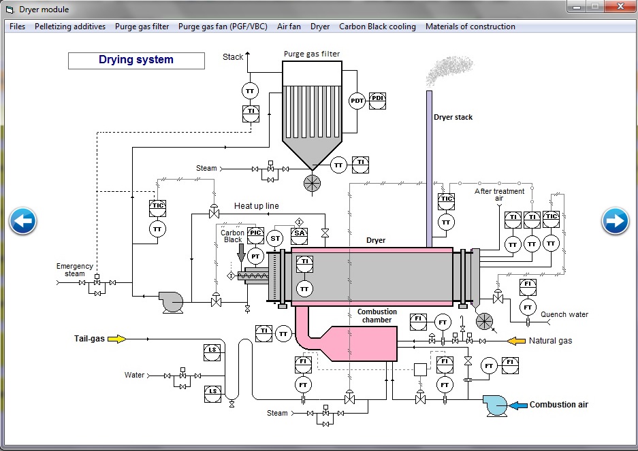This screenshot has width=638, height=451.
Task: Click the ST speed transmitter symbol
Action: 276,238
